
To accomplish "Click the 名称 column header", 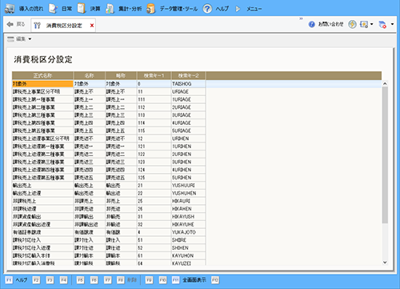I will 90,75.
